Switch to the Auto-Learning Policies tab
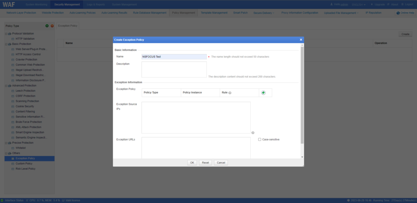The image size is (417, 203). [x=82, y=13]
